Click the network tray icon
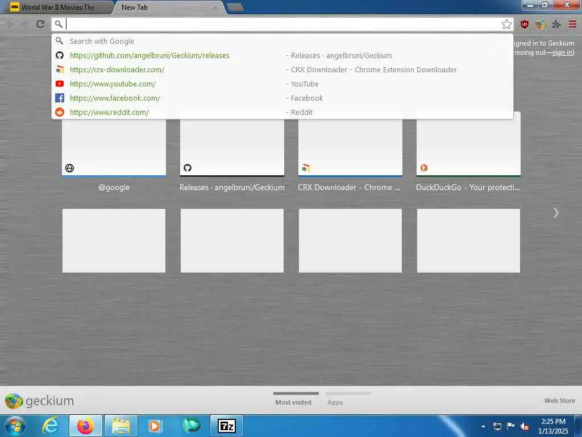The image size is (582, 437). click(497, 426)
